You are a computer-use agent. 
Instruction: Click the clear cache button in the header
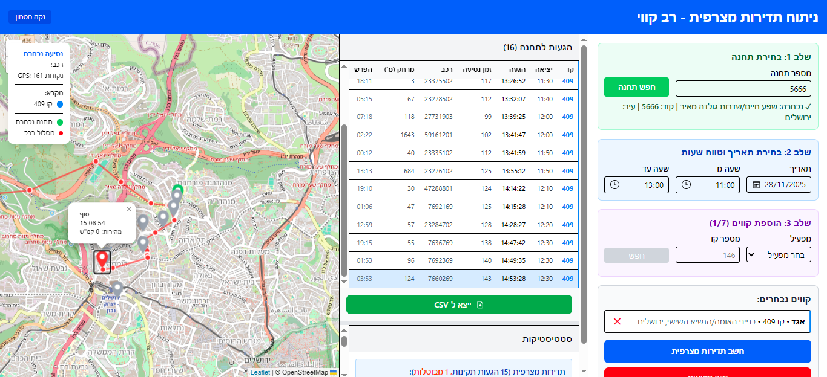(x=30, y=17)
